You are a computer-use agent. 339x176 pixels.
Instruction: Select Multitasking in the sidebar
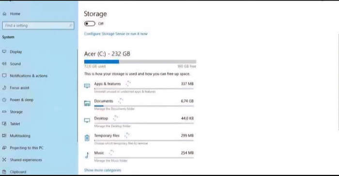point(20,136)
